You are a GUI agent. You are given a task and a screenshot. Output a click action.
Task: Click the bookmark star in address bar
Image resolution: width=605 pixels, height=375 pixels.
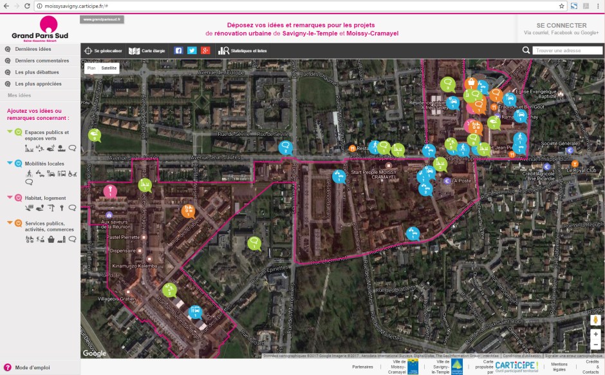click(x=561, y=5)
